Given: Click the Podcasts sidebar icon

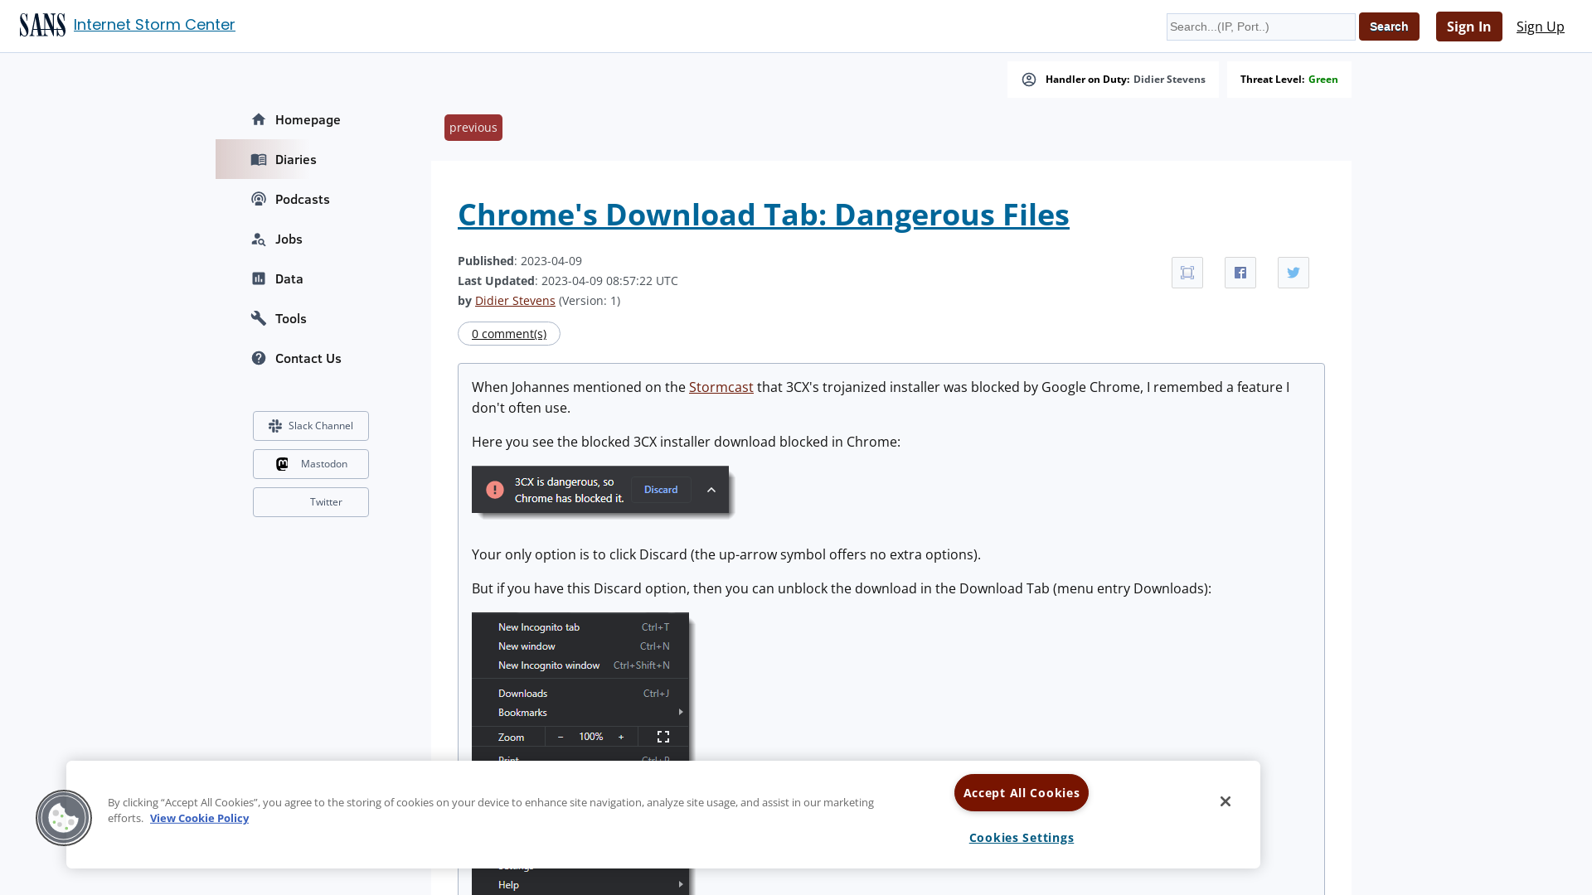Looking at the screenshot, I should point(260,199).
